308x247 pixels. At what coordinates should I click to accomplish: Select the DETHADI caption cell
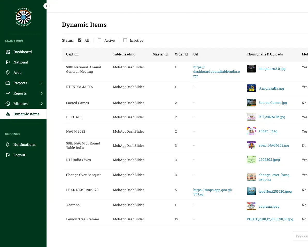[x=74, y=117]
